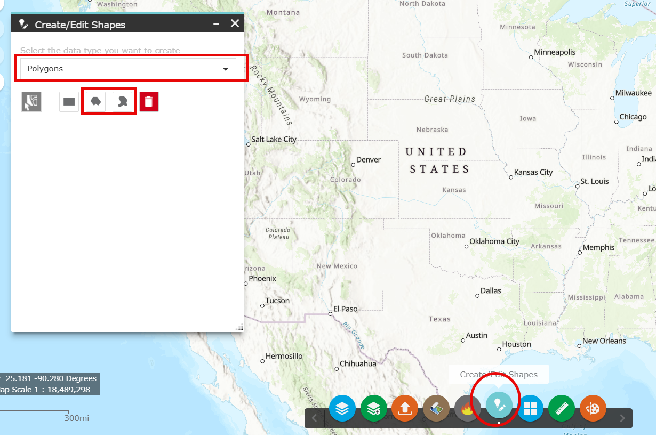Click the red trash delete button
Screen dimensions: 656x437
[x=149, y=101]
